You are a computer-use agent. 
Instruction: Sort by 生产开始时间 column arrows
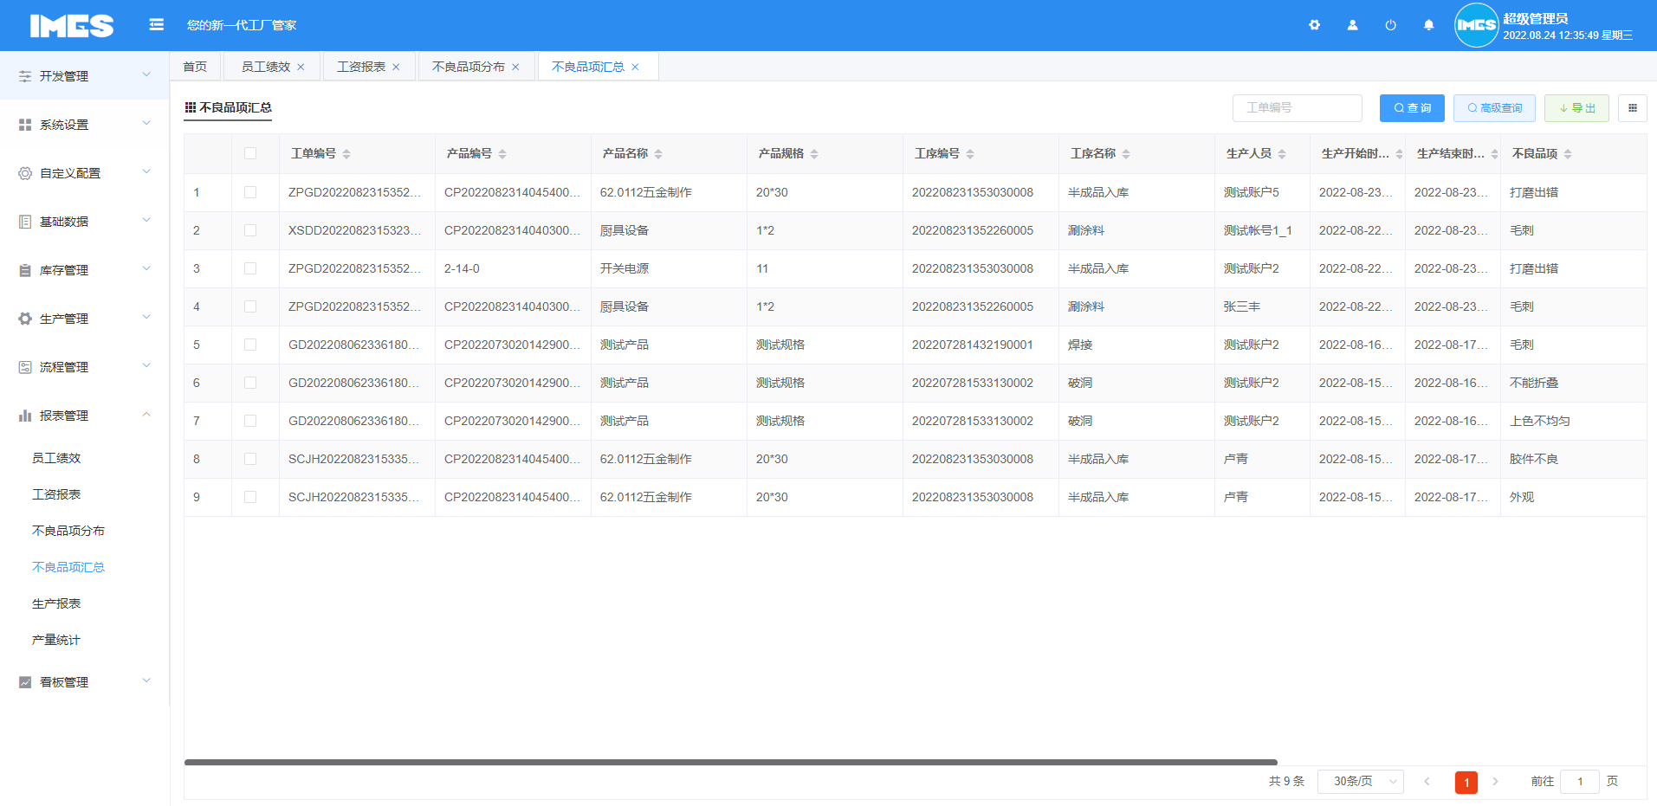click(x=1399, y=154)
